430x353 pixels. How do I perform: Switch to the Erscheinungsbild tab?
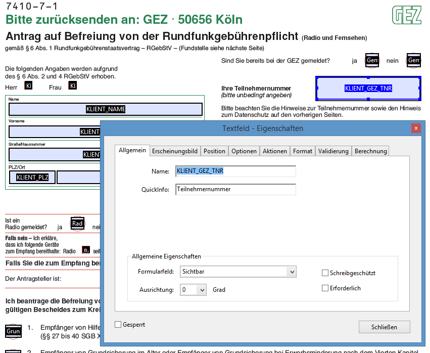[175, 151]
